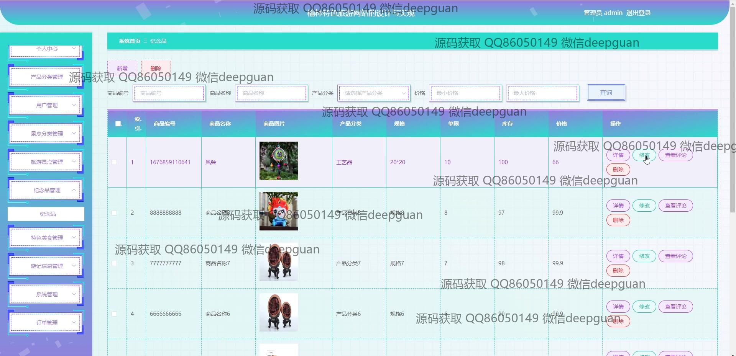Click the 新增 button

(122, 68)
